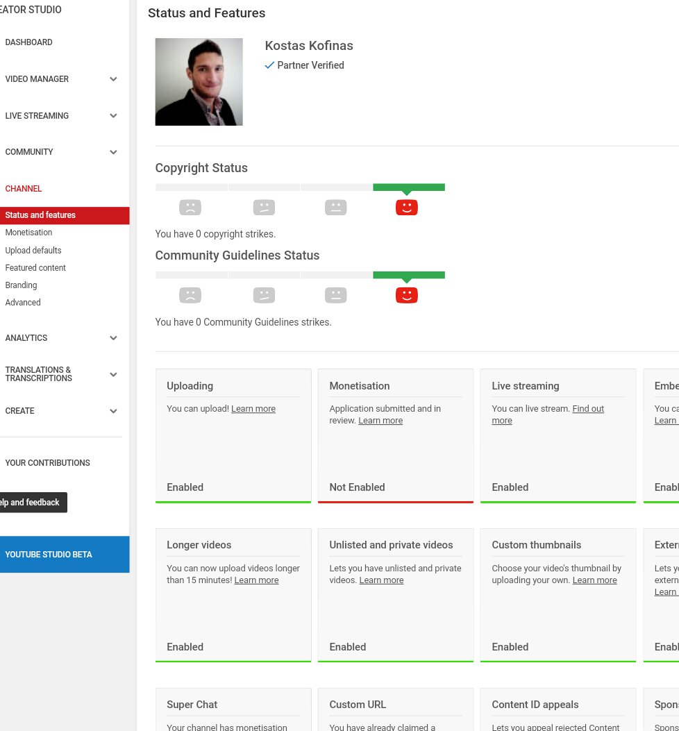Click the Partner Verified checkmark icon
Screen dimensions: 679x731
point(269,65)
